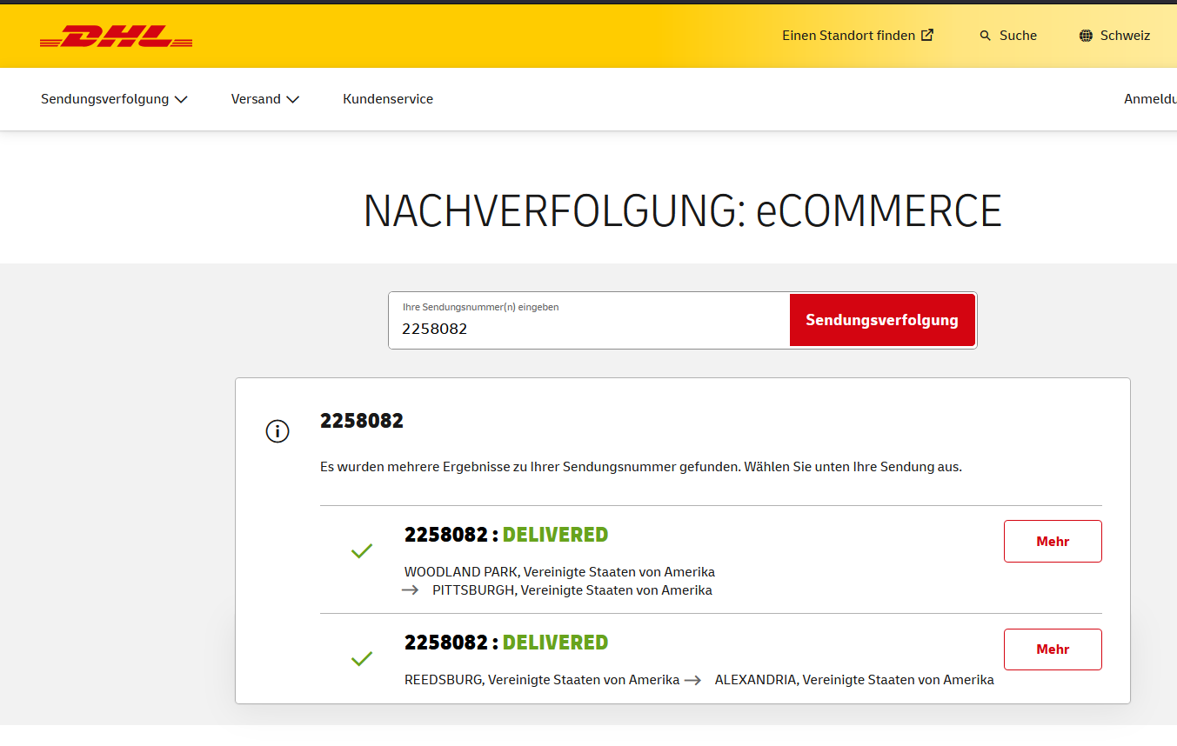Screen dimensions: 1177x746
Task: Click the DHL logo in the header
Action: click(x=116, y=36)
